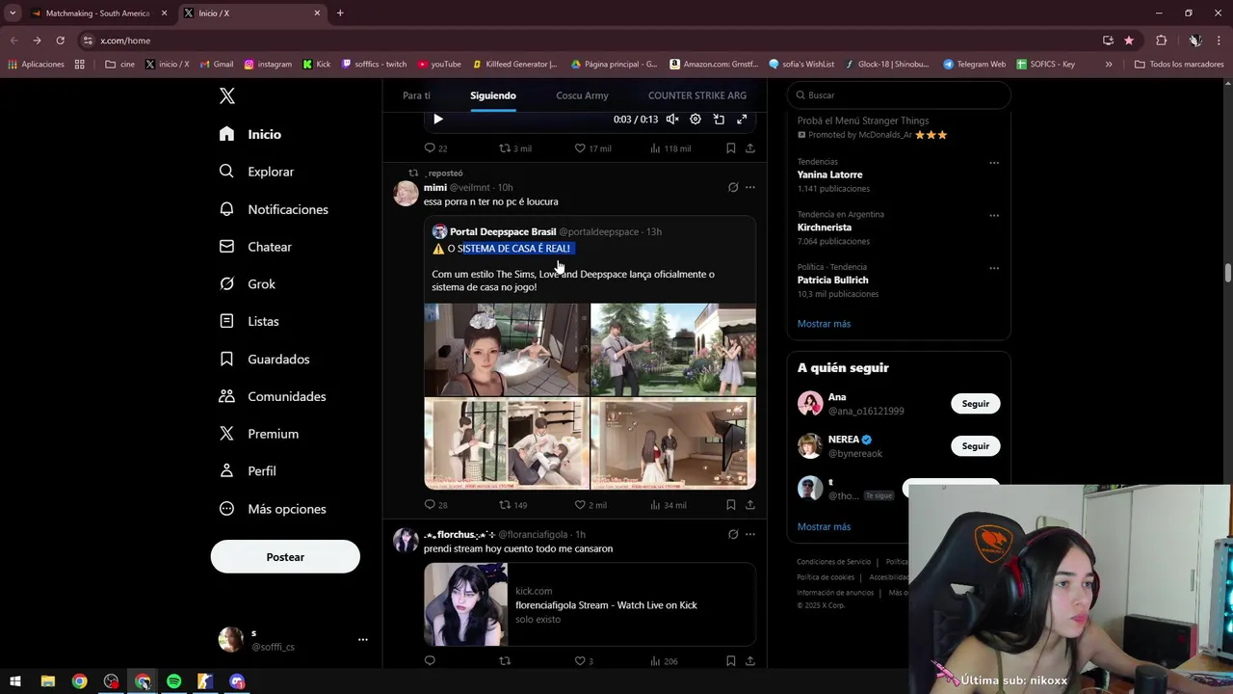Open more options on mimi's post
Screen dimensions: 1233x694
coord(750,187)
